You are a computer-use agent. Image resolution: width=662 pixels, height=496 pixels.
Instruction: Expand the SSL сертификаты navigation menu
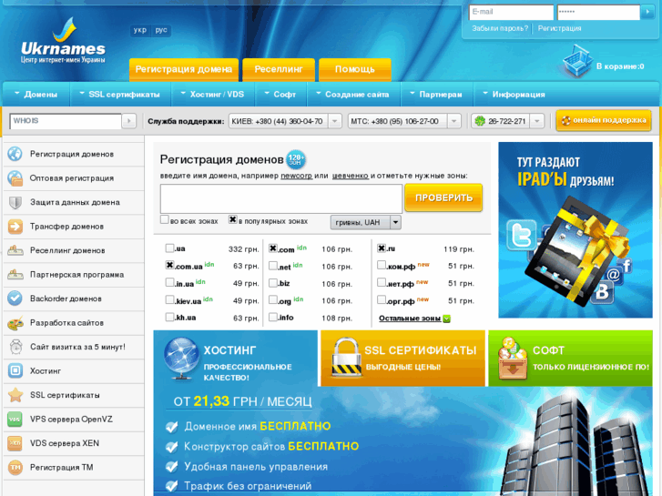[x=120, y=94]
